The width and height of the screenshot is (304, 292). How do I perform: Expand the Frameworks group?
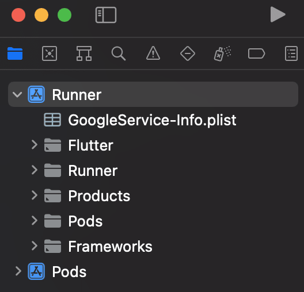pyautogui.click(x=35, y=246)
